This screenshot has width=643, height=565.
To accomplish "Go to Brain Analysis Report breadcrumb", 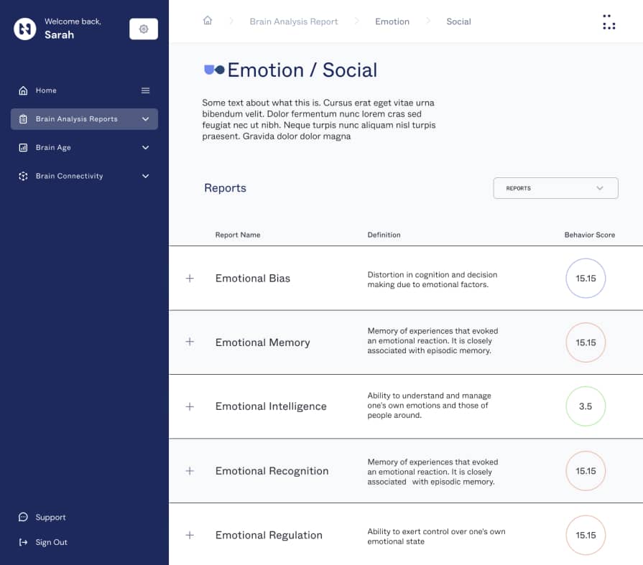I will pyautogui.click(x=294, y=22).
